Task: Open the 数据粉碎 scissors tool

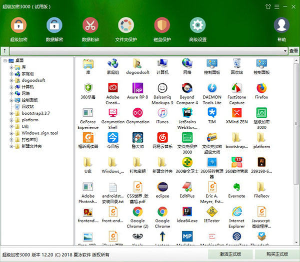Action: pyautogui.click(x=90, y=26)
